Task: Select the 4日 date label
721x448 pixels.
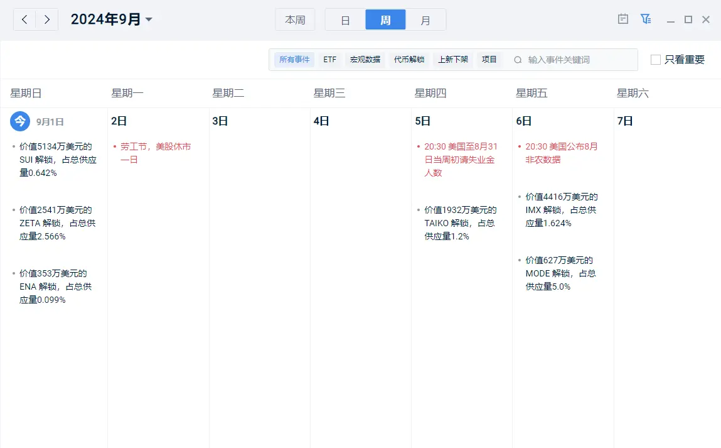Action: pyautogui.click(x=321, y=121)
